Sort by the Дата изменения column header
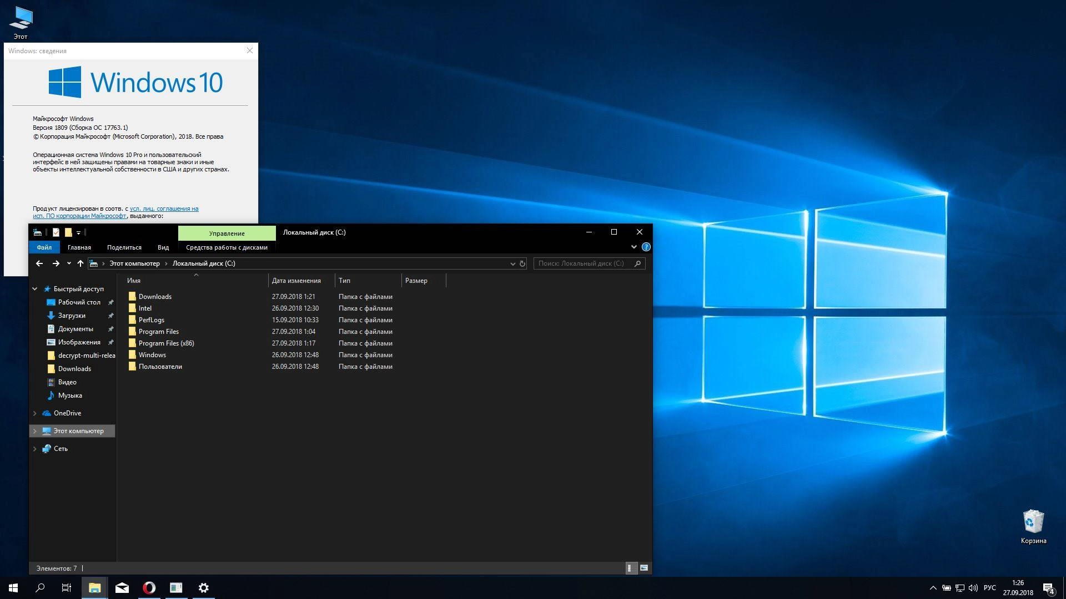 (x=301, y=281)
